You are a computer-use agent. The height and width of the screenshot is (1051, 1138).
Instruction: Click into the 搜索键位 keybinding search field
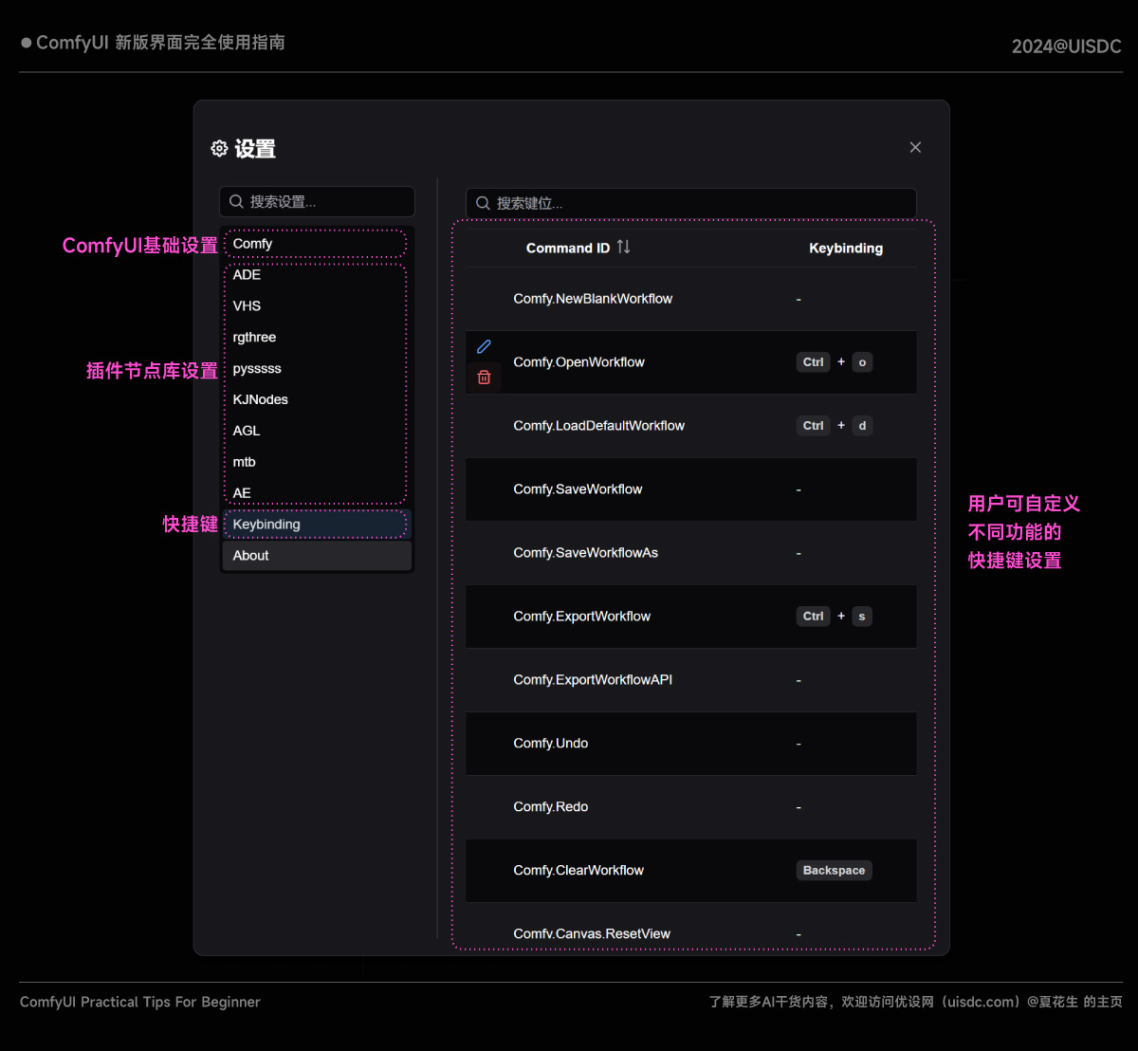coord(690,203)
